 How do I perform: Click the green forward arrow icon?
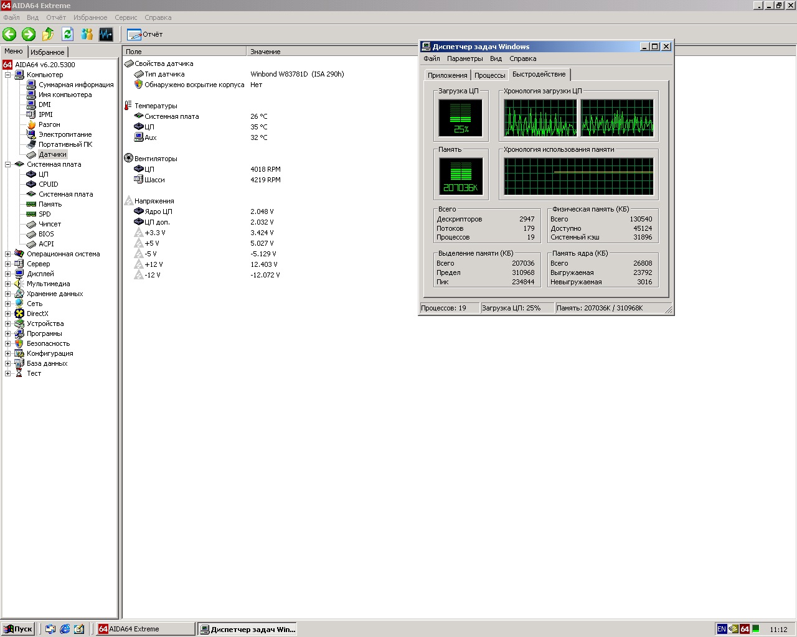tap(29, 34)
